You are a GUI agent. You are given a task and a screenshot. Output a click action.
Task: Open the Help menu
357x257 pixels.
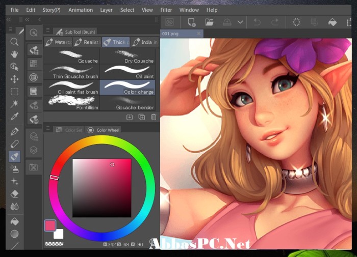click(x=212, y=10)
